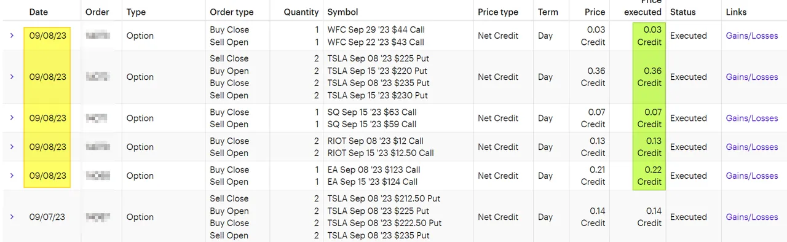The height and width of the screenshot is (242, 787).
Task: Click the highlighted 0.22 Credit executed price
Action: click(649, 176)
